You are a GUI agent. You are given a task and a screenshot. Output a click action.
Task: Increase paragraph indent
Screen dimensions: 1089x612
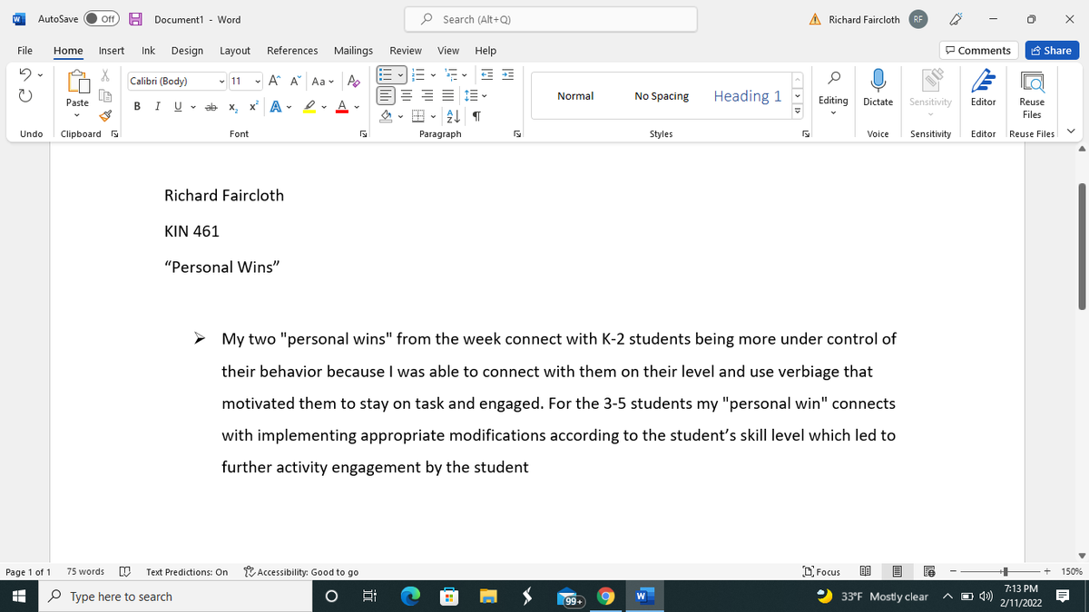coord(507,73)
